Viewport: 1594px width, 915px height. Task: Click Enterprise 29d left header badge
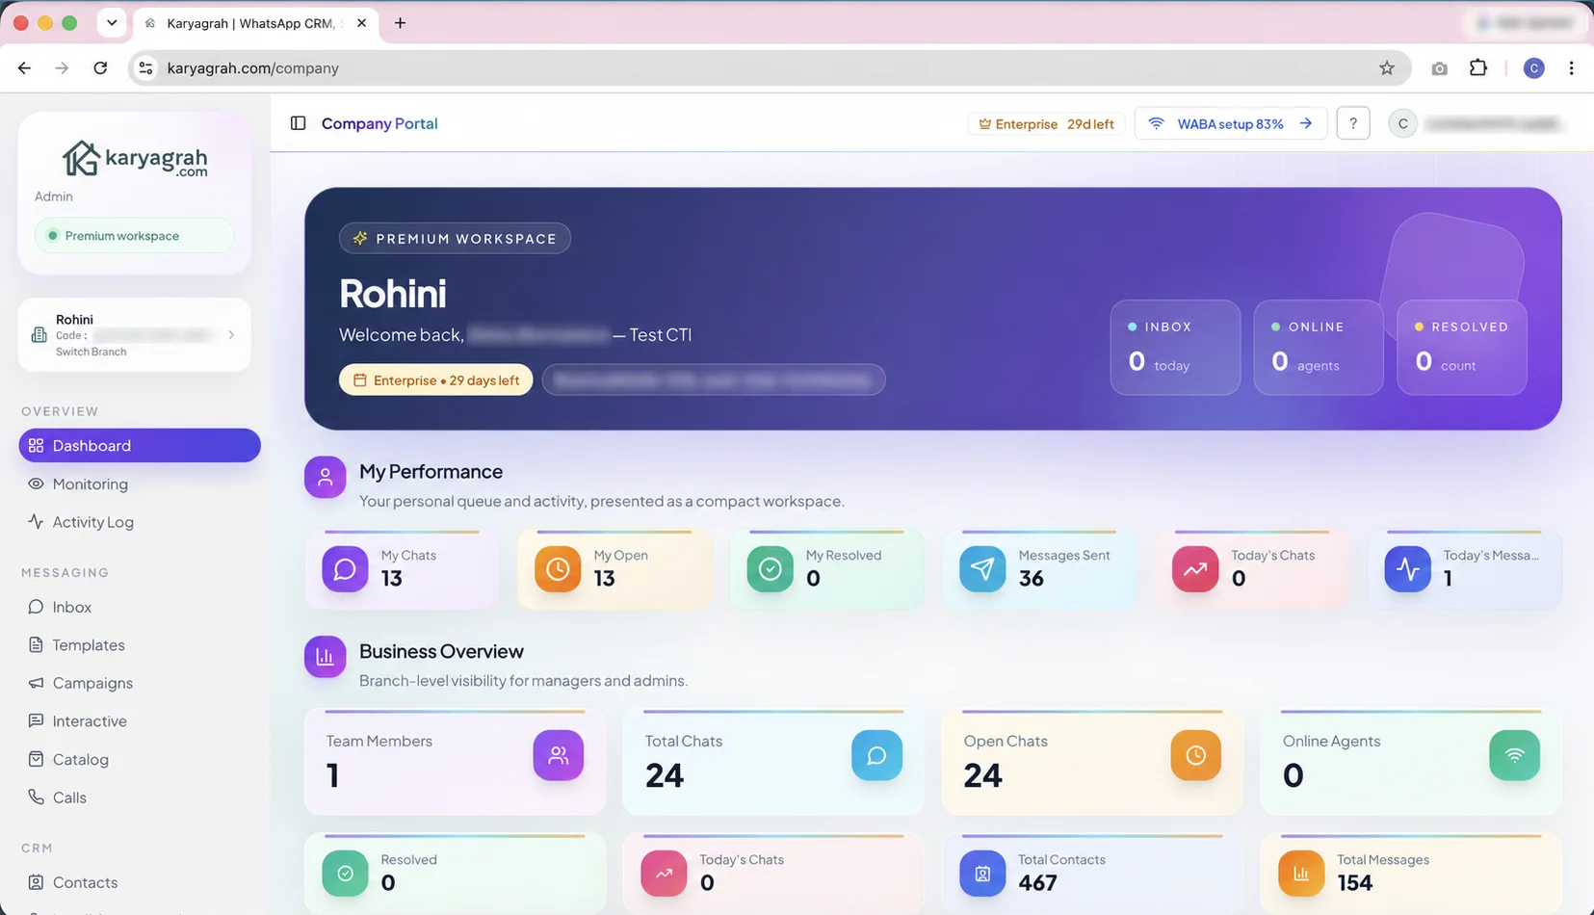point(1046,124)
